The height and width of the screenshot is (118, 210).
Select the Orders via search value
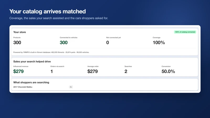pos(51,71)
